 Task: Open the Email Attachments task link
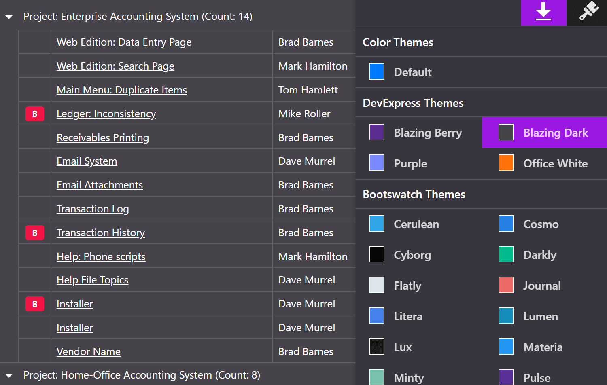[x=100, y=185]
